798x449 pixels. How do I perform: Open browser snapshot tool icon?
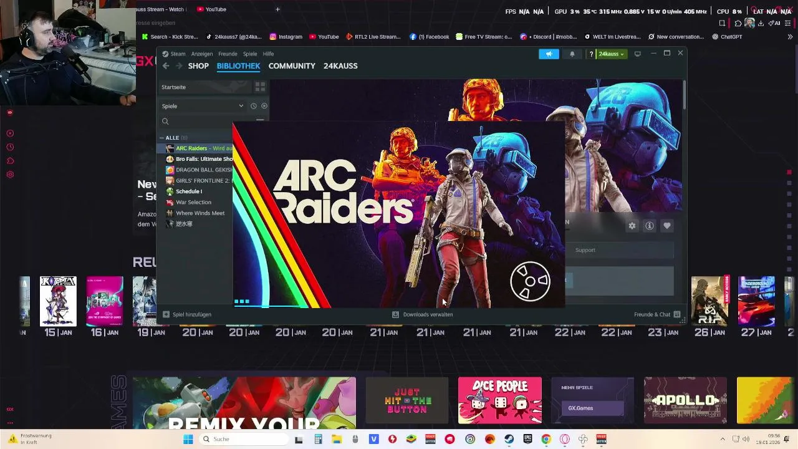[x=722, y=23]
